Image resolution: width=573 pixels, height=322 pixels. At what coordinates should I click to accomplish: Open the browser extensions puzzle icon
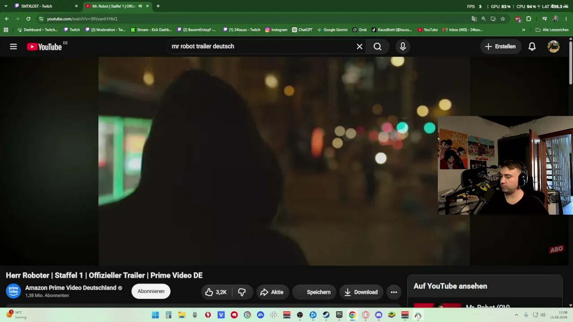click(x=529, y=19)
